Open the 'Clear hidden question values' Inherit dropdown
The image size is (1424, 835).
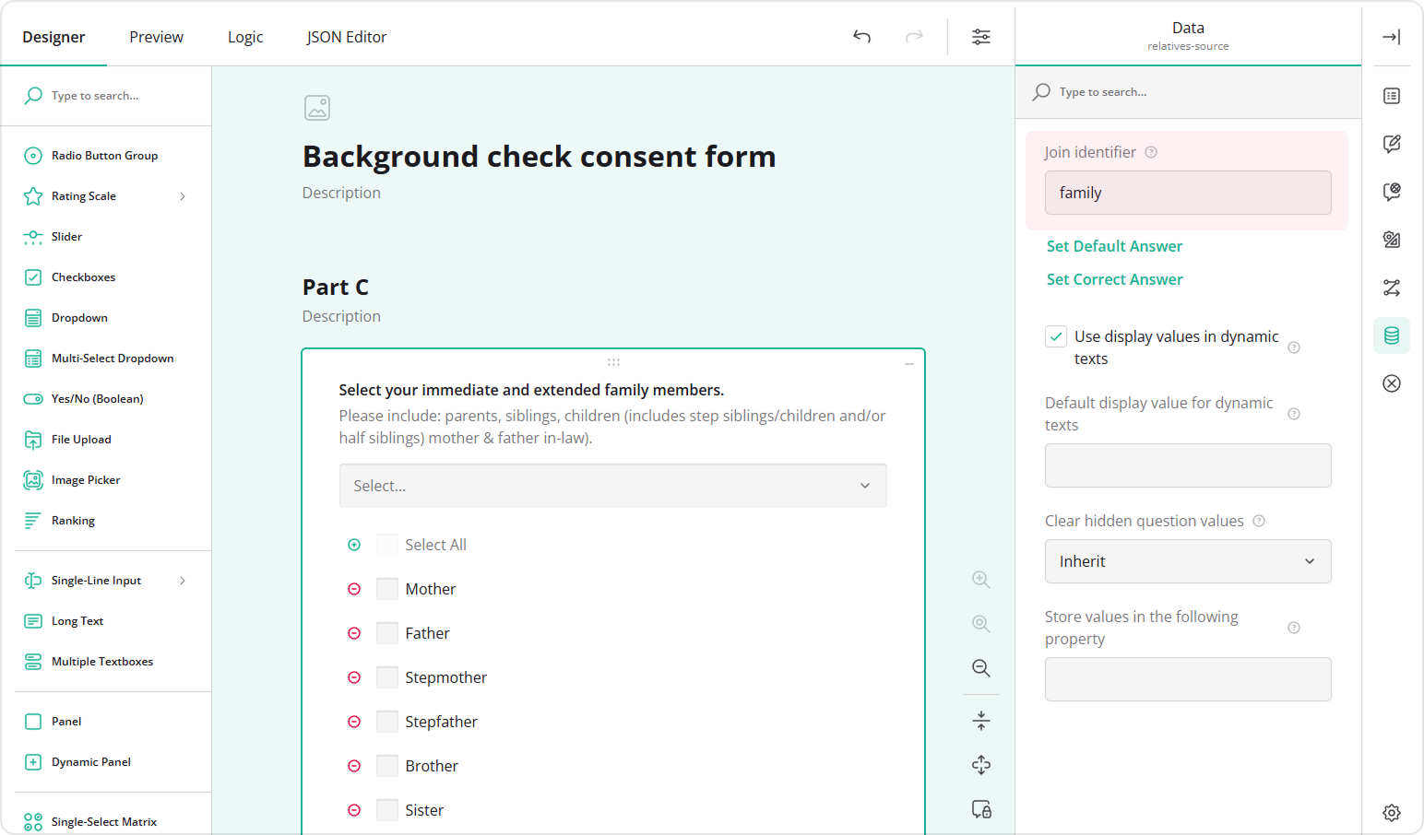pyautogui.click(x=1187, y=561)
